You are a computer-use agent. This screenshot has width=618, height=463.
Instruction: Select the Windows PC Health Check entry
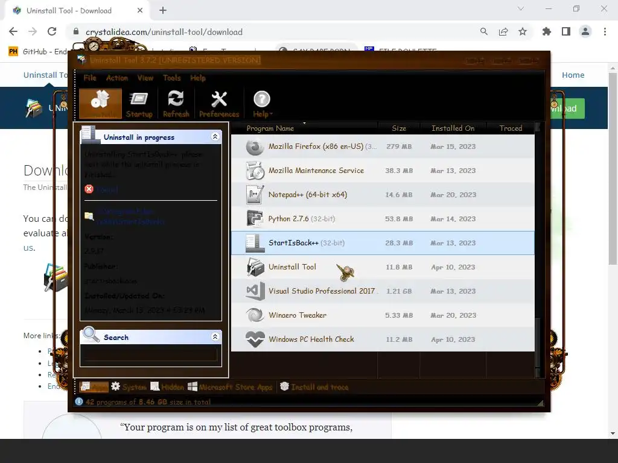tap(383, 339)
